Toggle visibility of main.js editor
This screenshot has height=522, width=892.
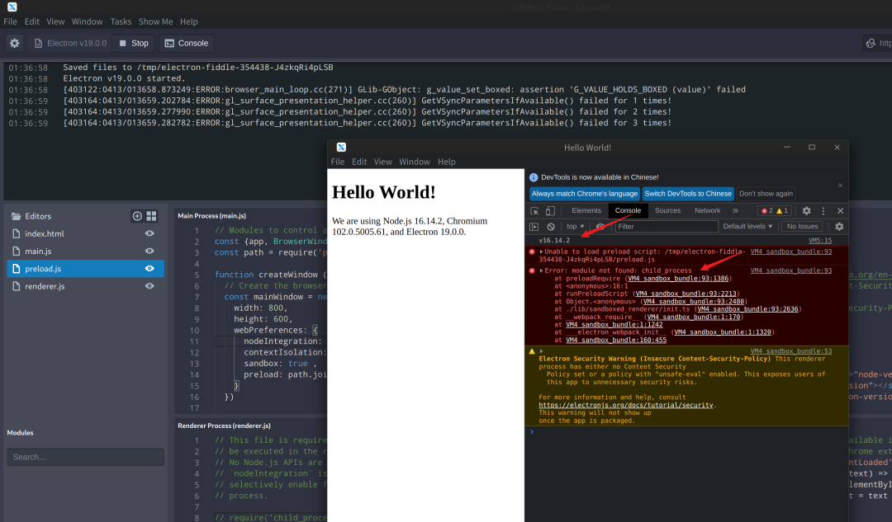[x=149, y=251]
